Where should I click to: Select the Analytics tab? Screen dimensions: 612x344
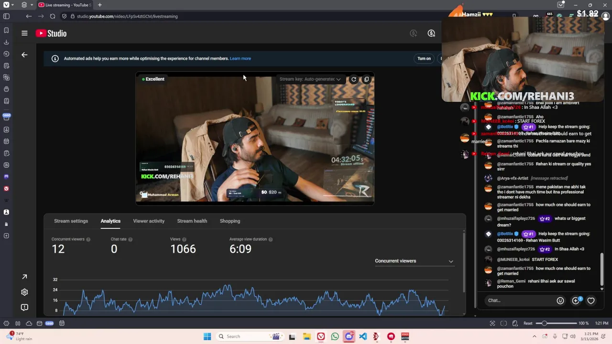point(110,221)
